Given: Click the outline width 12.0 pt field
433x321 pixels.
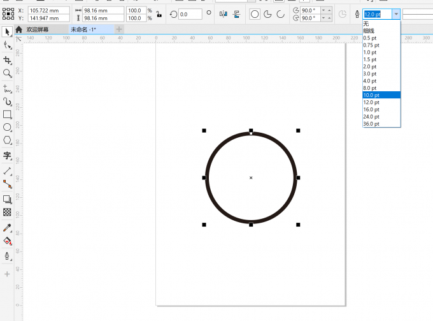Looking at the screenshot, I should (x=377, y=14).
